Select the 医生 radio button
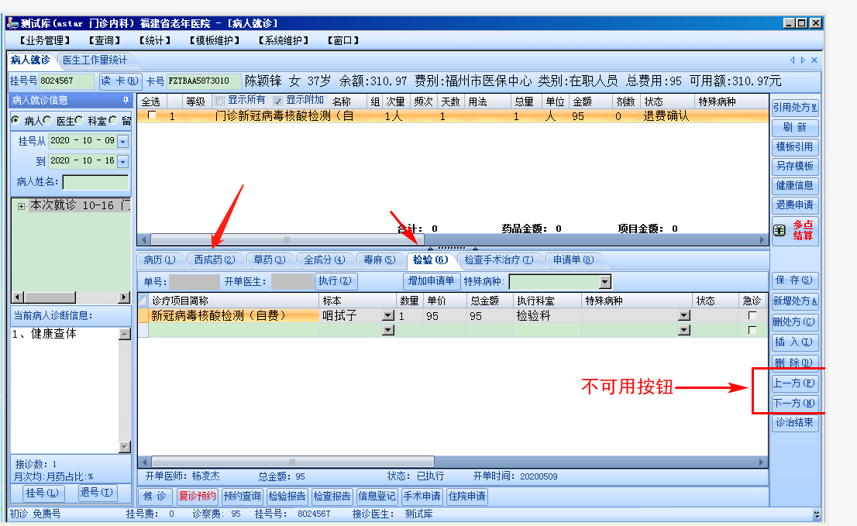The height and width of the screenshot is (526, 857). coord(47,120)
